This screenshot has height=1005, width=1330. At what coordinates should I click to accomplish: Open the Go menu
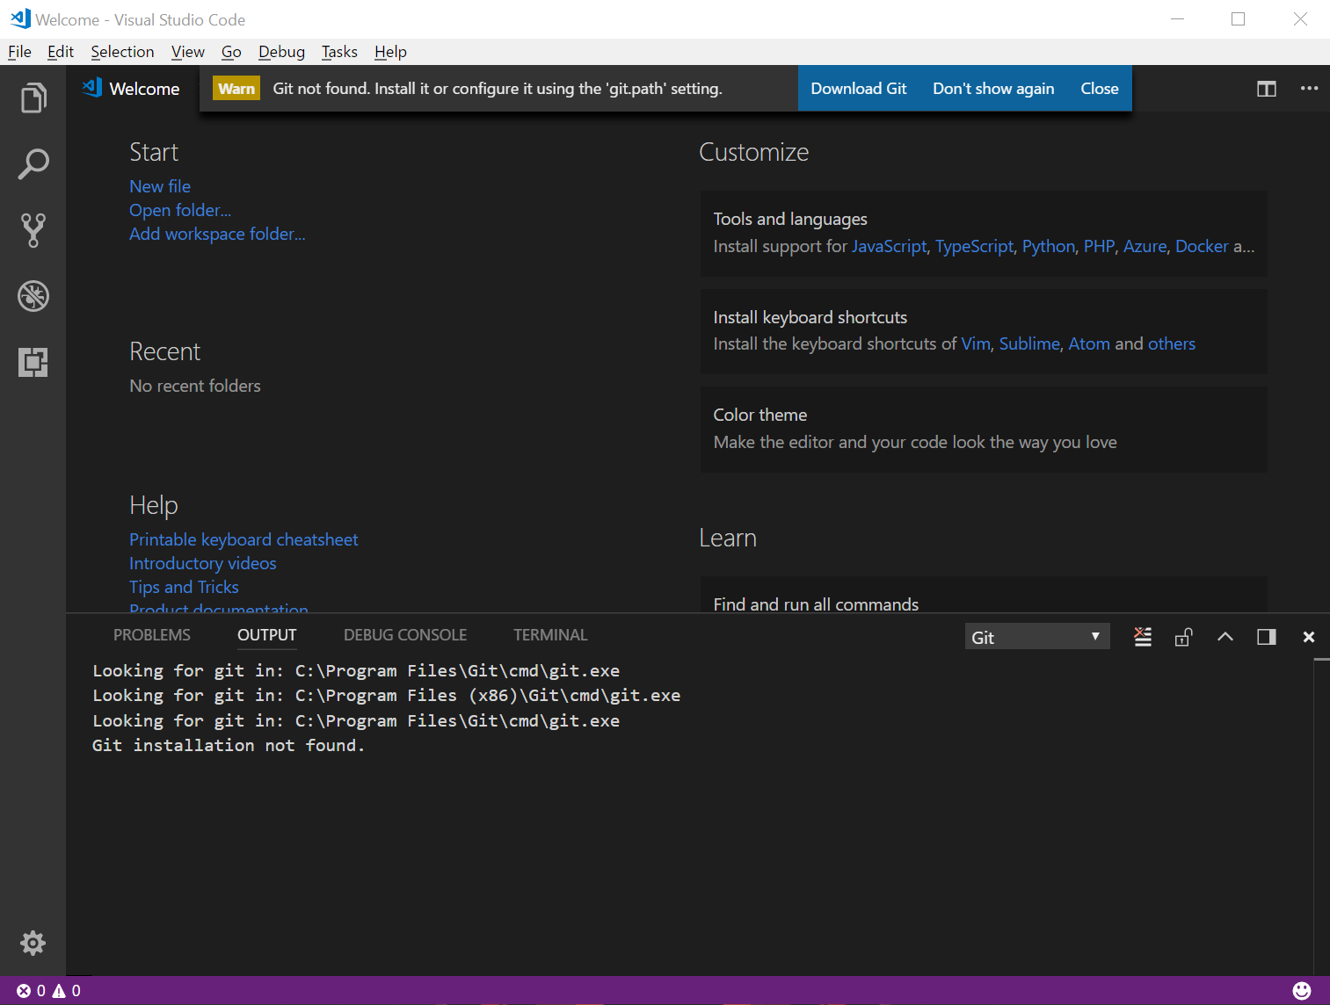(231, 52)
